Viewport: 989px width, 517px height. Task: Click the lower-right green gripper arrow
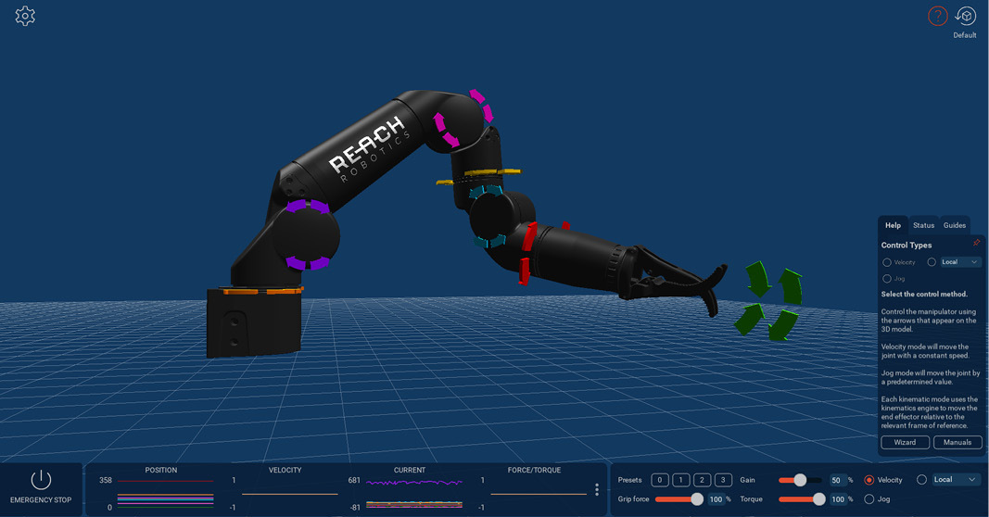click(782, 324)
